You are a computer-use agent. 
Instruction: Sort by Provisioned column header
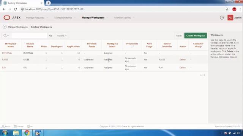tap(132, 44)
